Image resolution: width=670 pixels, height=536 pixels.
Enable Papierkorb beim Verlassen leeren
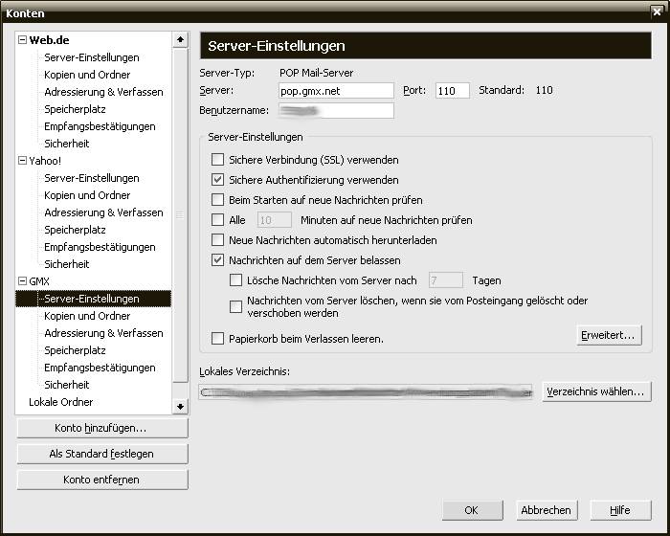point(217,339)
